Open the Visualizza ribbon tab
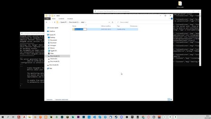Viewport: 211px width, 119px height. pyautogui.click(x=70, y=19)
